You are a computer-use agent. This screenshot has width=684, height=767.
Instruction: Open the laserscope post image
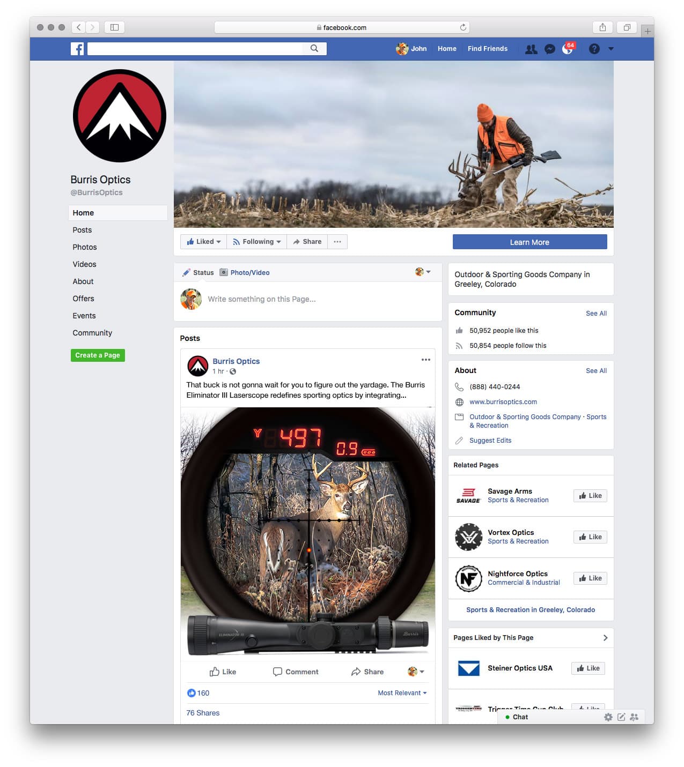pyautogui.click(x=307, y=531)
